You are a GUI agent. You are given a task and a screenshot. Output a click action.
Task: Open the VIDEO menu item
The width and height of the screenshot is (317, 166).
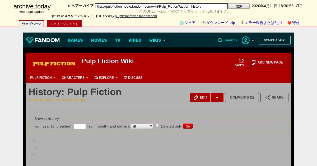(x=135, y=40)
